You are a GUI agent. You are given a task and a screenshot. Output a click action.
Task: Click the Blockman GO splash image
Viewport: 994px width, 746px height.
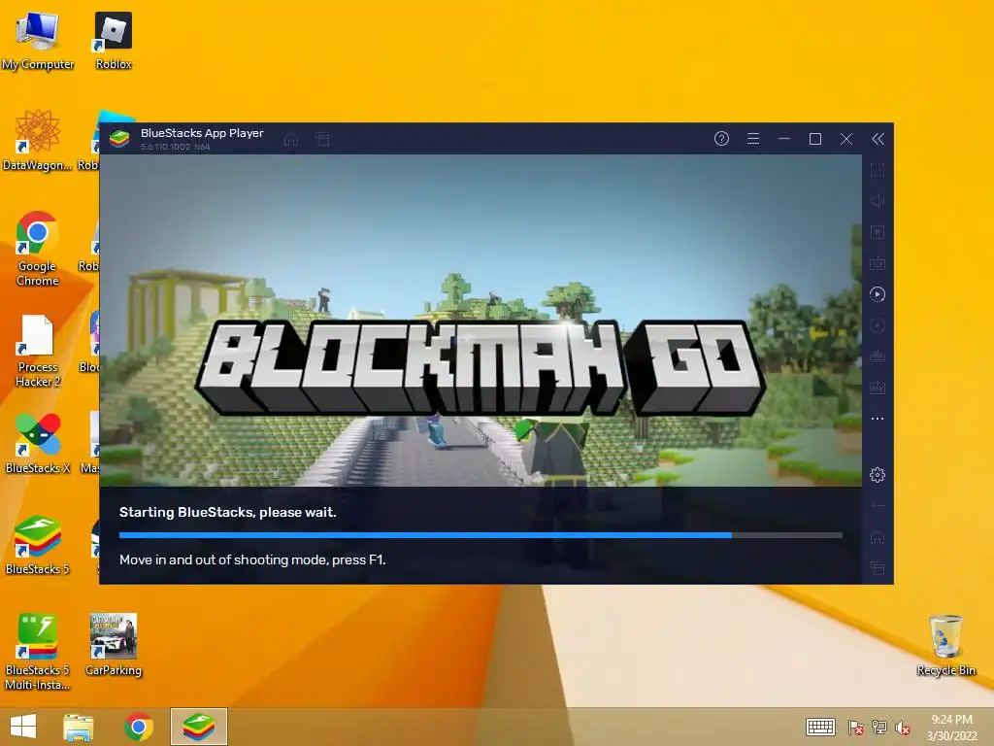point(480,321)
